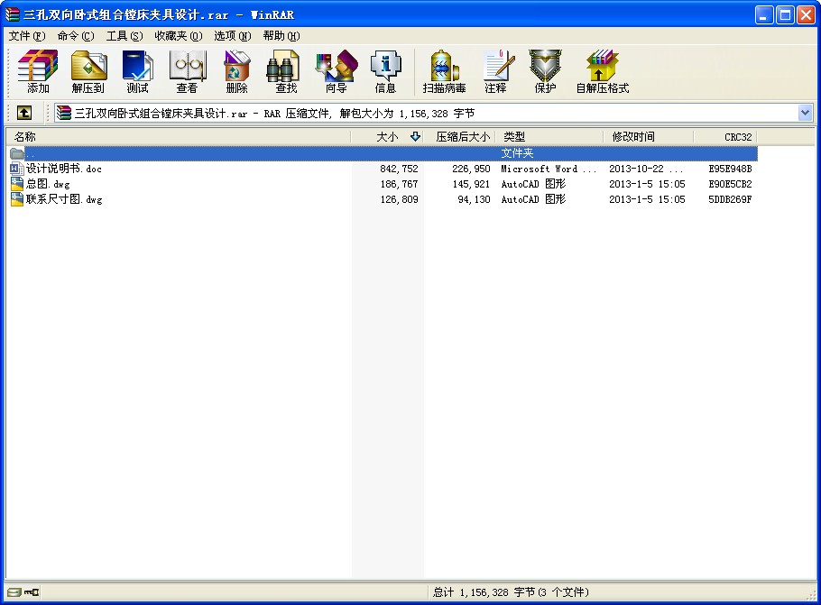
Task: Open the 查找 (Find) binoculars tool
Action: point(286,71)
